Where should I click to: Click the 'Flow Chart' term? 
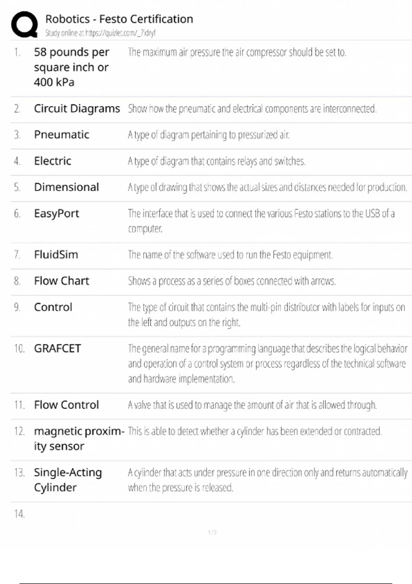[x=61, y=281]
